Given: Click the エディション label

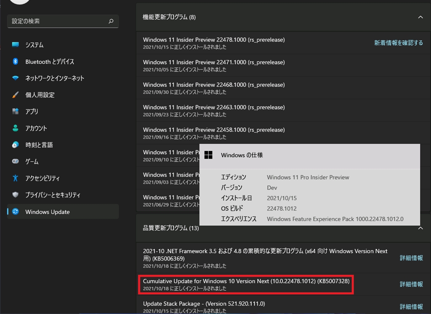Looking at the screenshot, I should coord(234,177).
